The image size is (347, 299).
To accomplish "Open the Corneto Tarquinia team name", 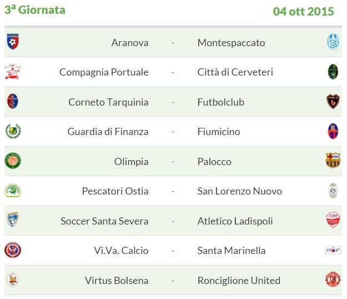I will point(108,102).
